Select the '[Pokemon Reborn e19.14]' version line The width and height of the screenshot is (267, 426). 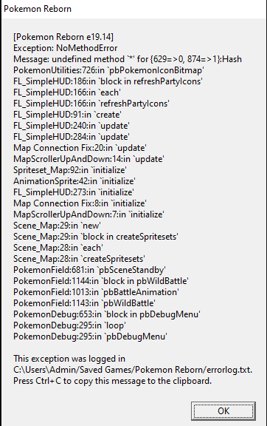(x=63, y=37)
